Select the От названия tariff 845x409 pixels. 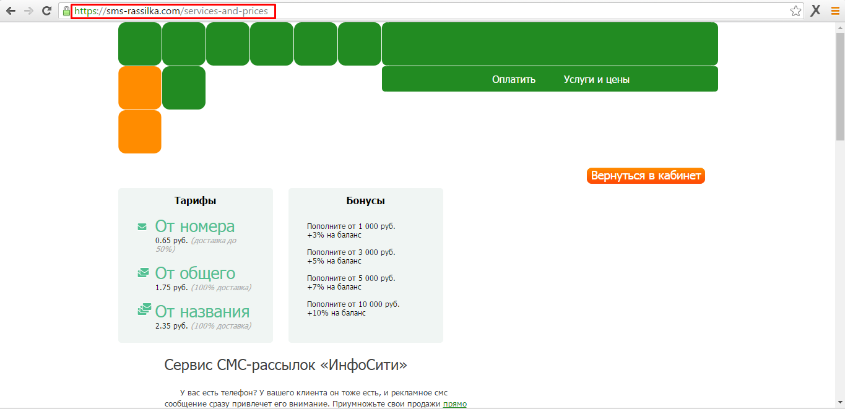click(x=202, y=311)
